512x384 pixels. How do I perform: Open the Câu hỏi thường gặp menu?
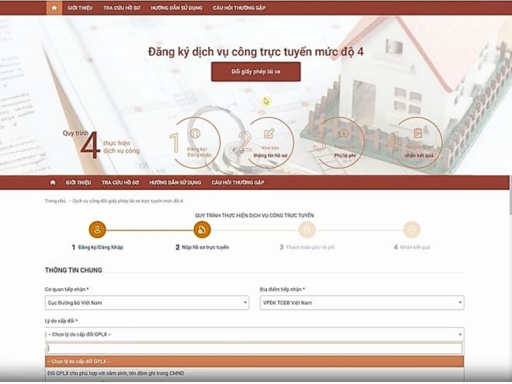pyautogui.click(x=240, y=7)
